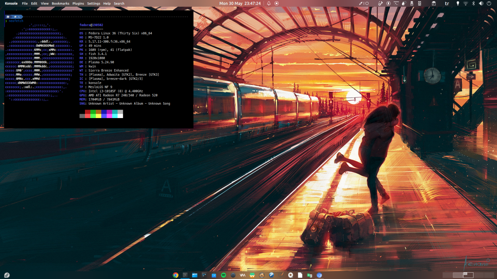Image resolution: width=497 pixels, height=279 pixels.
Task: Click the recording indicator beside the bell
Action: coord(277,4)
